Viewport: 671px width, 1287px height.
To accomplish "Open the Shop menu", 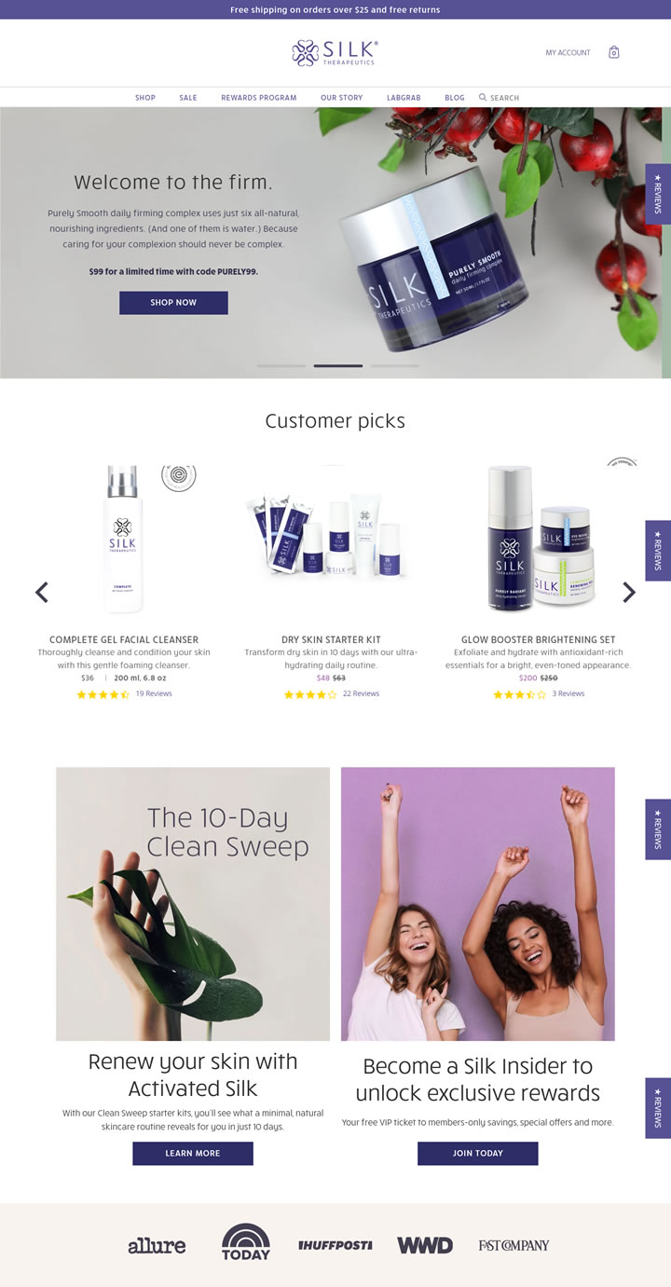I will (x=145, y=97).
